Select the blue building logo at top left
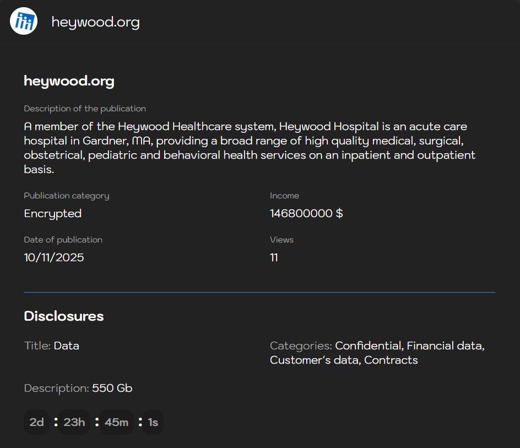This screenshot has width=520, height=448. (x=23, y=21)
